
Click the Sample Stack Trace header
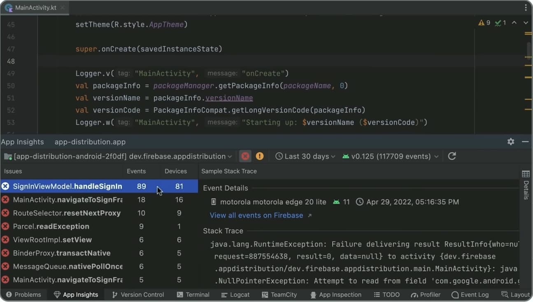(229, 171)
